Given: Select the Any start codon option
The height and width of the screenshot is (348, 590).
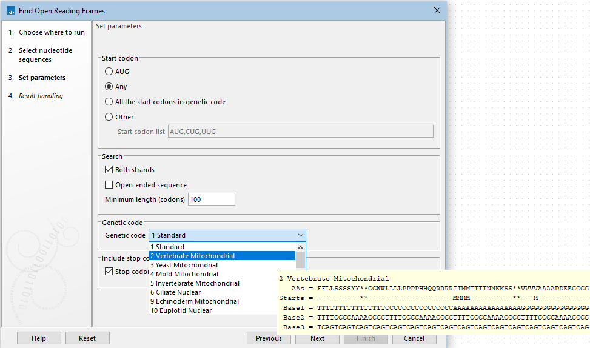Looking at the screenshot, I should 109,87.
